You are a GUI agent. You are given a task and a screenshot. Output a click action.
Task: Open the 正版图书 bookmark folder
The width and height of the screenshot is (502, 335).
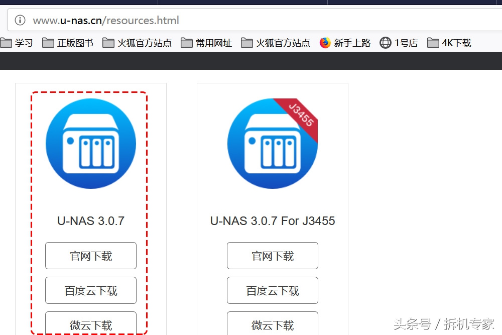pyautogui.click(x=68, y=43)
